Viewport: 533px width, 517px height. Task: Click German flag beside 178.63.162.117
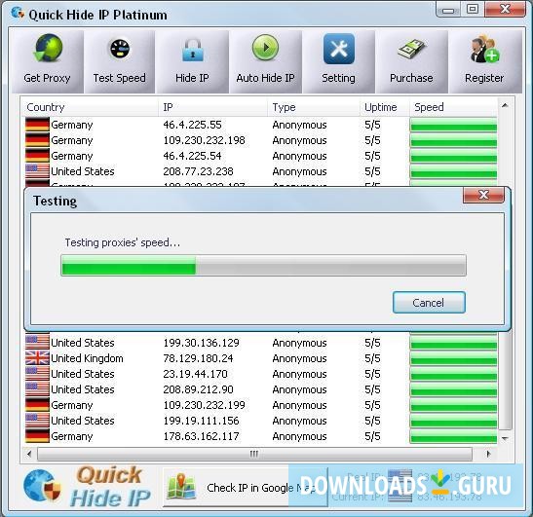37,436
